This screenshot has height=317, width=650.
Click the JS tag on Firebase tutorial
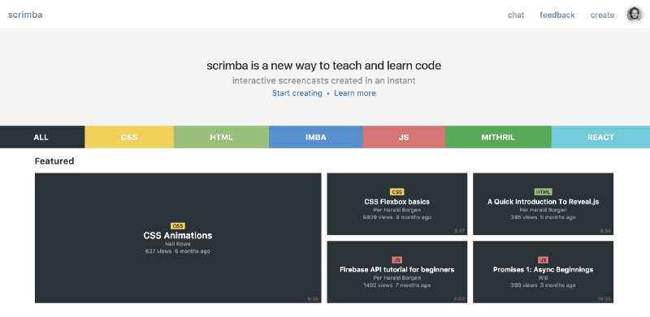[397, 260]
